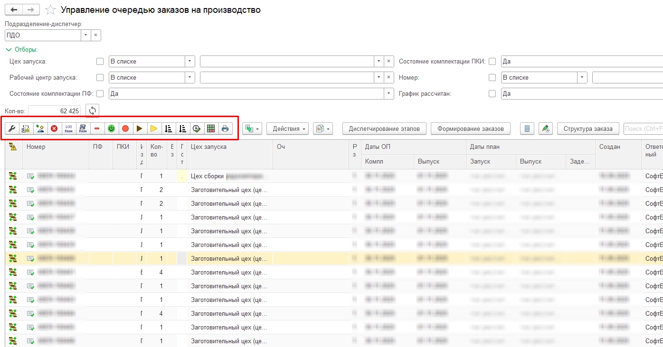This screenshot has width=663, height=347.
Task: Click the Поиск search field
Action: [x=643, y=128]
